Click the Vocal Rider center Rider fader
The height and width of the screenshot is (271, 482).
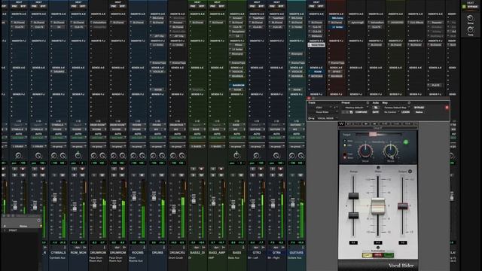[378, 206]
